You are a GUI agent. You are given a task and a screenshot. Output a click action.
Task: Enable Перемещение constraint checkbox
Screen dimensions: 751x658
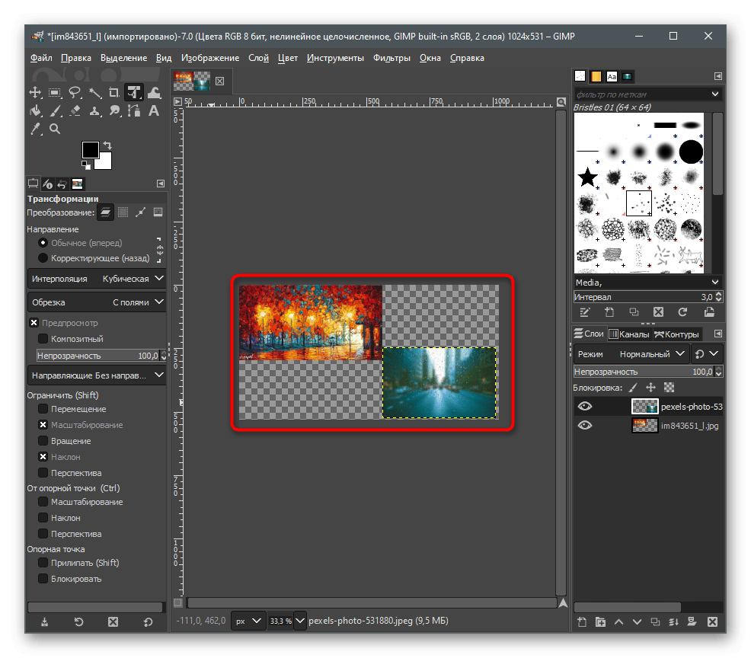(43, 409)
